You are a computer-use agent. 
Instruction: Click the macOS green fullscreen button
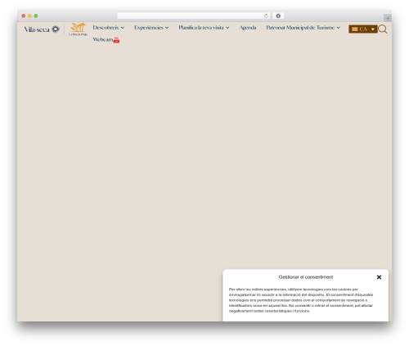(x=36, y=16)
